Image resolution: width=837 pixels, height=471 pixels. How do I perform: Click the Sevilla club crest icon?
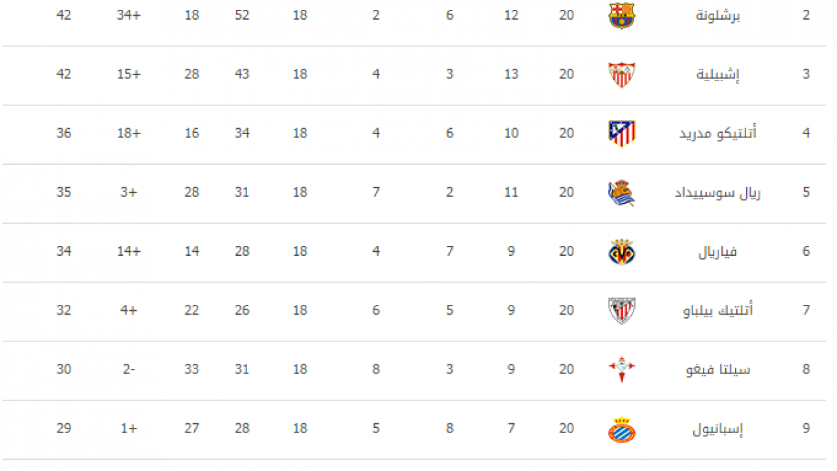(x=622, y=75)
